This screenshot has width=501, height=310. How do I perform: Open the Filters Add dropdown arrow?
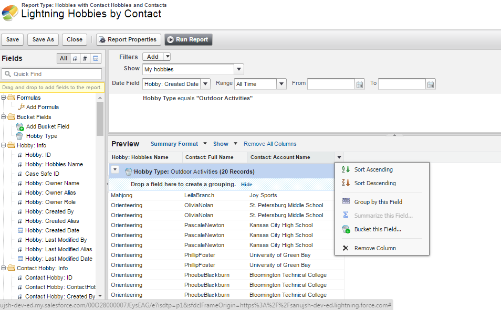(167, 57)
